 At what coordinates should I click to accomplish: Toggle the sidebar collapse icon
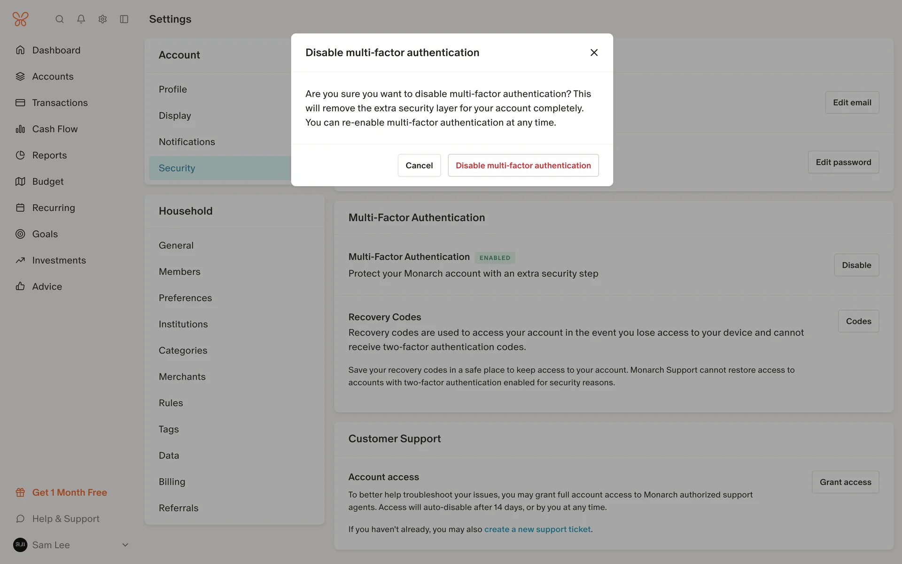(124, 19)
